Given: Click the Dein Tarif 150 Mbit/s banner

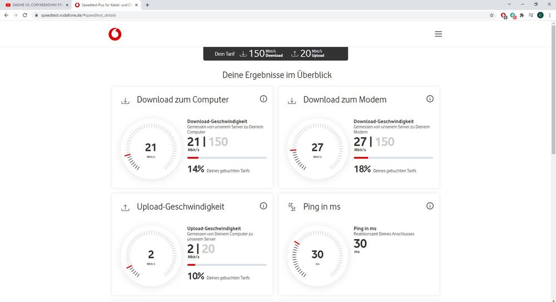Looking at the screenshot, I should tap(275, 53).
